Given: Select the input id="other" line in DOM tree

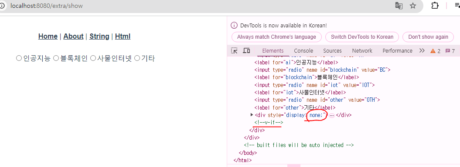Looking at the screenshot, I should click(317, 100).
